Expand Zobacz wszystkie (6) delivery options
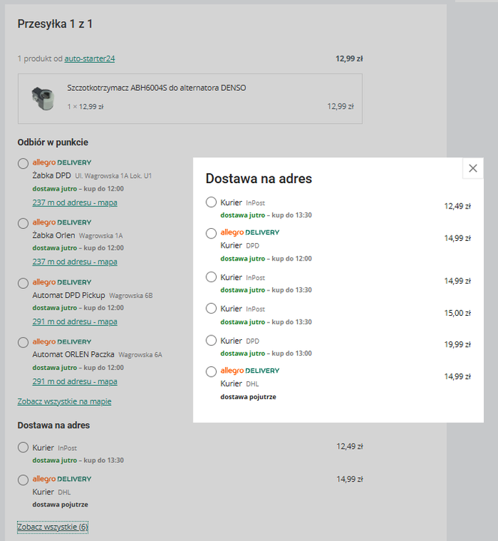This screenshot has width=498, height=541. point(52,527)
